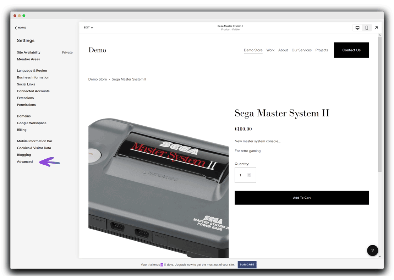Open the Permissions settings panel
Image resolution: width=394 pixels, height=280 pixels.
pos(26,105)
